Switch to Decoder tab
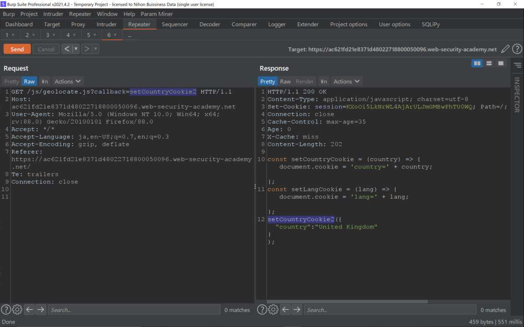Image resolution: width=524 pixels, height=327 pixels. [x=210, y=24]
